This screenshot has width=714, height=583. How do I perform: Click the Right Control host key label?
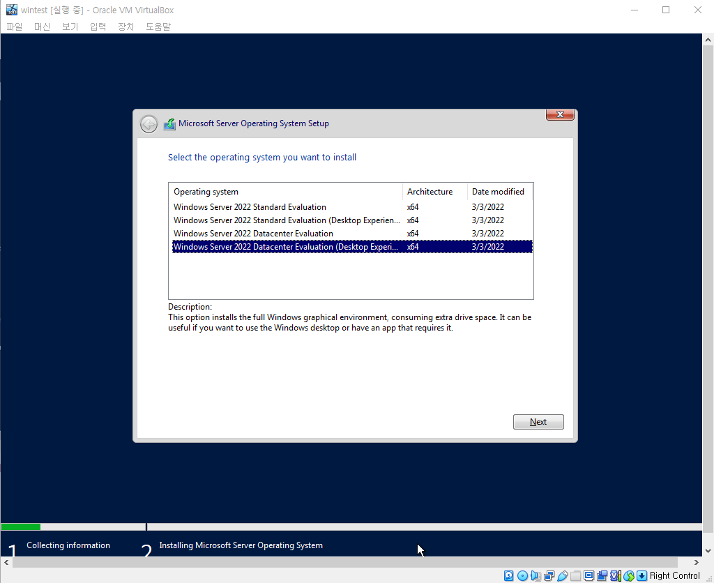pos(674,576)
